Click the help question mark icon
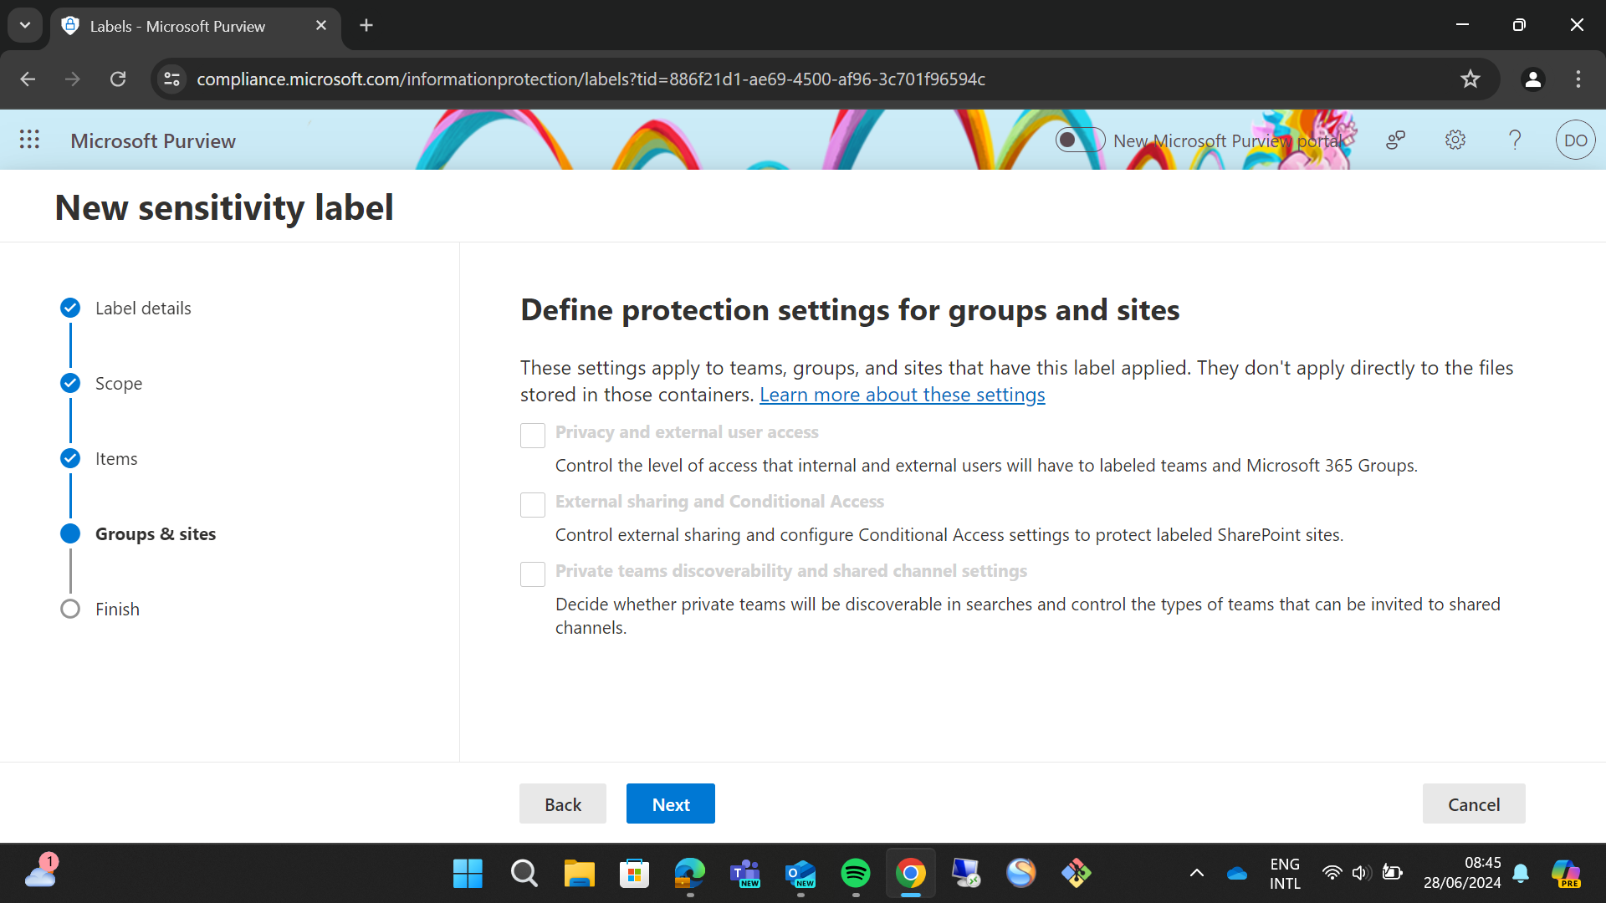 tap(1516, 140)
